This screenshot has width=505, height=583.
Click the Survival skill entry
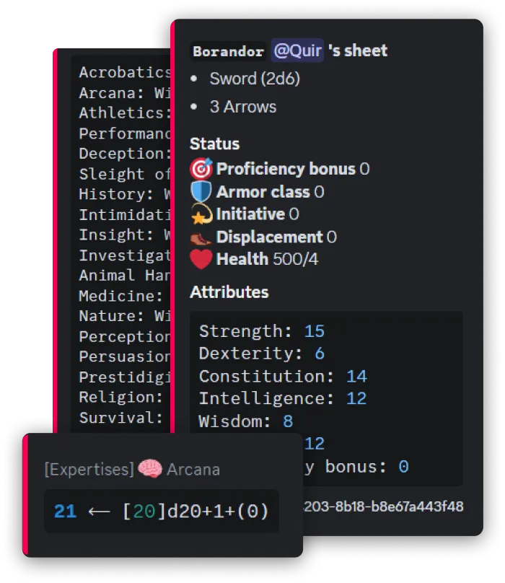click(121, 418)
